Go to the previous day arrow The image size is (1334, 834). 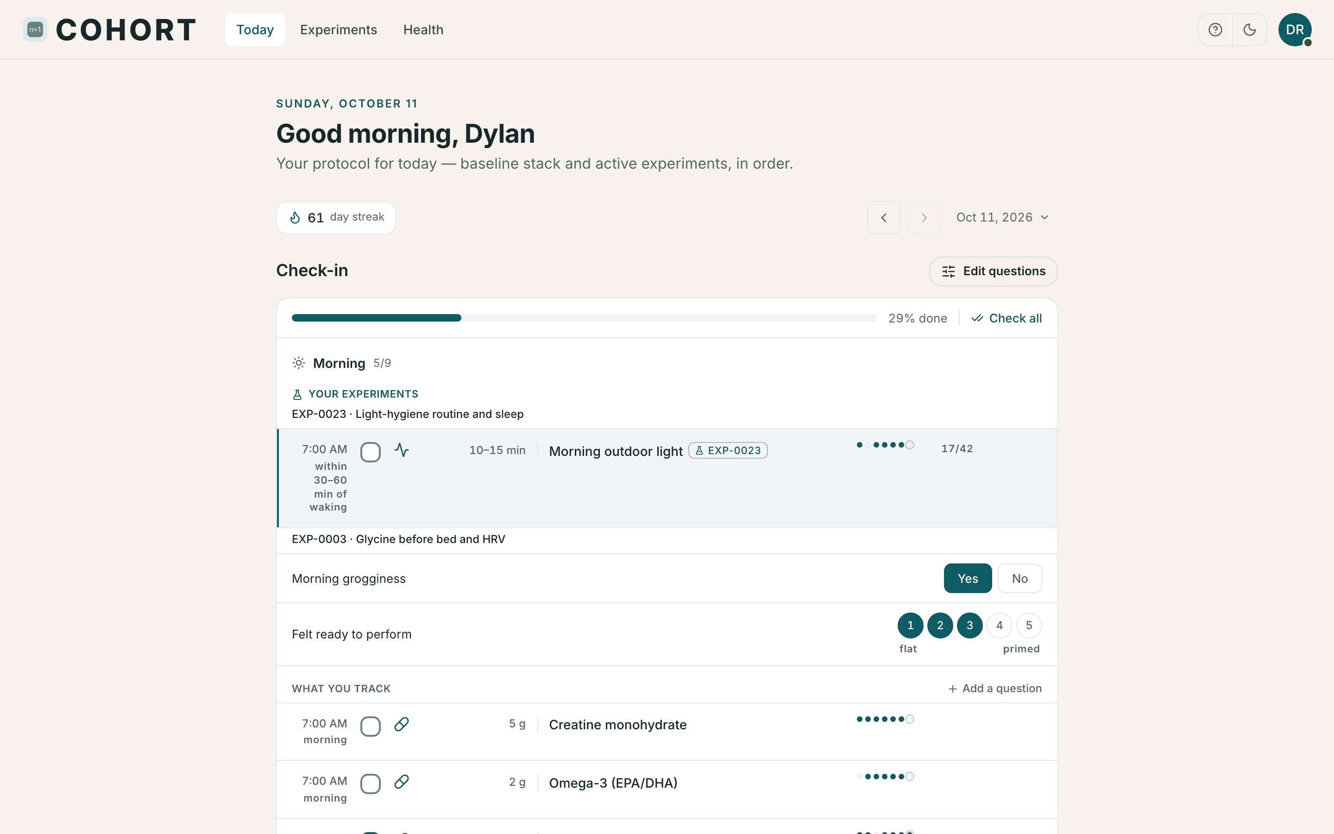click(884, 217)
